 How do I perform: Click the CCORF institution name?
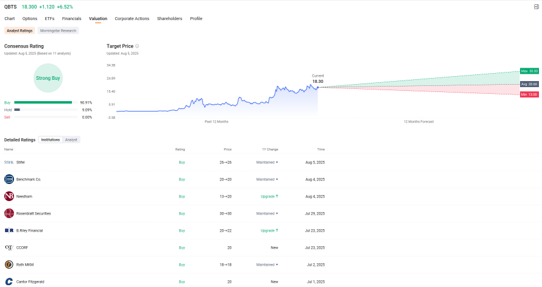coord(22,247)
